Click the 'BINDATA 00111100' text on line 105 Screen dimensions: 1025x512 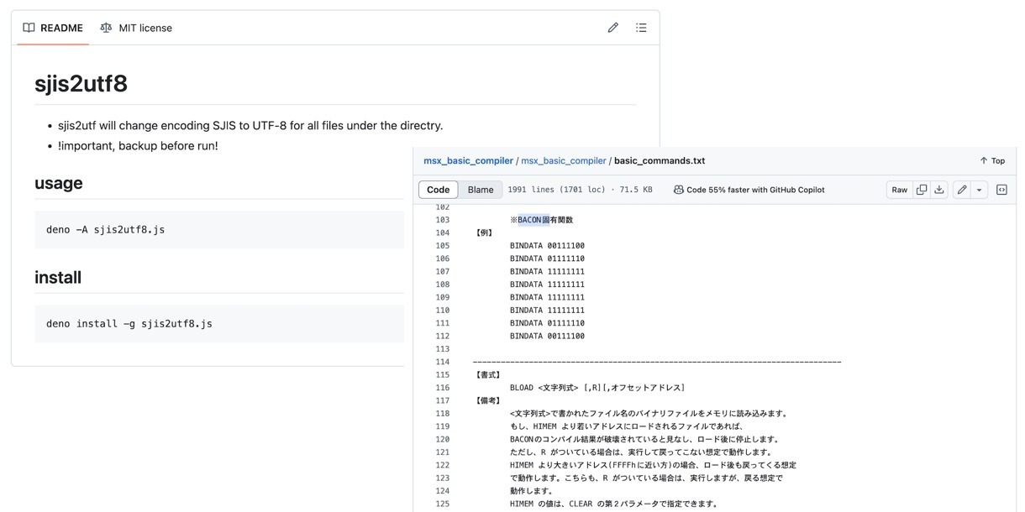[547, 246]
